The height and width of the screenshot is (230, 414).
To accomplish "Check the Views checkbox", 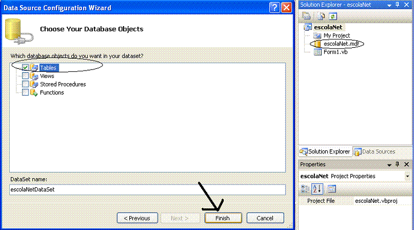I will pyautogui.click(x=26, y=76).
